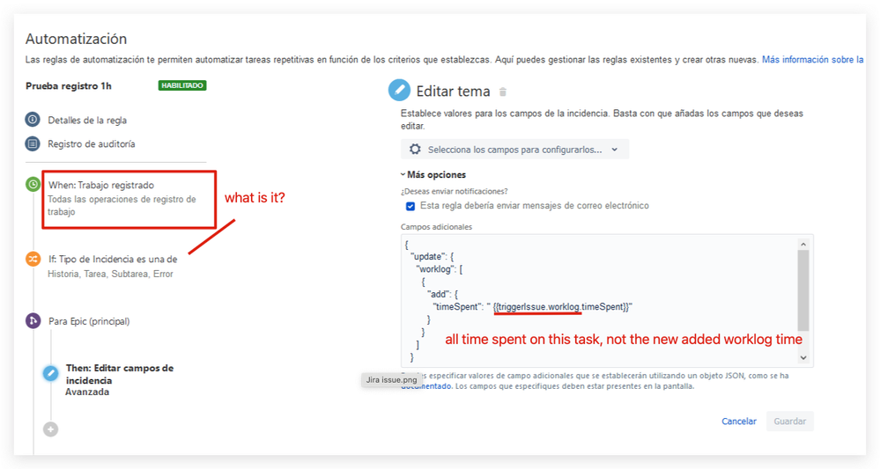Click the JSON scrollbar up arrow
This screenshot has height=469, width=880.
click(803, 245)
